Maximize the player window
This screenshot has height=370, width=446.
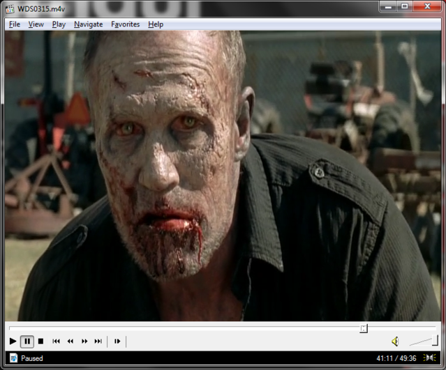[405, 6]
